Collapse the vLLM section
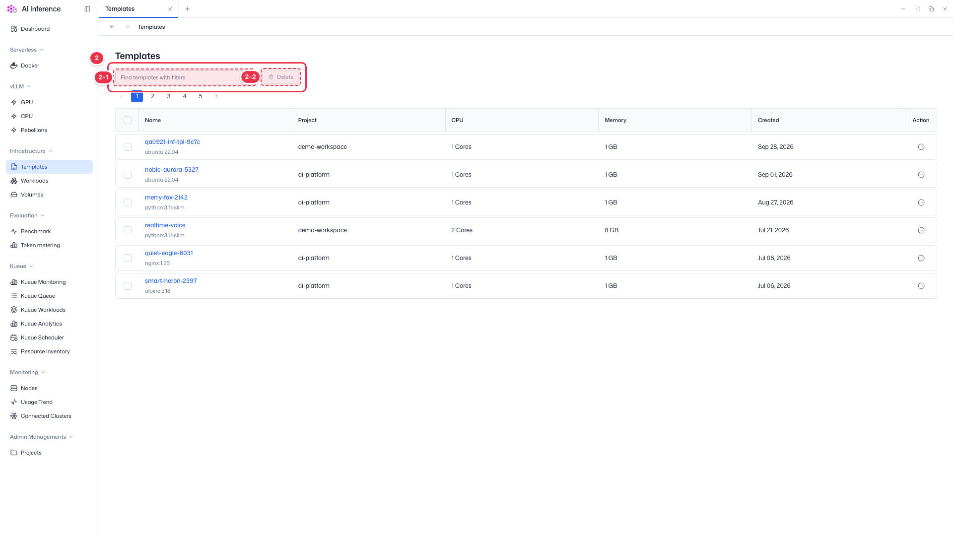This screenshot has height=536, width=953. pyautogui.click(x=20, y=86)
